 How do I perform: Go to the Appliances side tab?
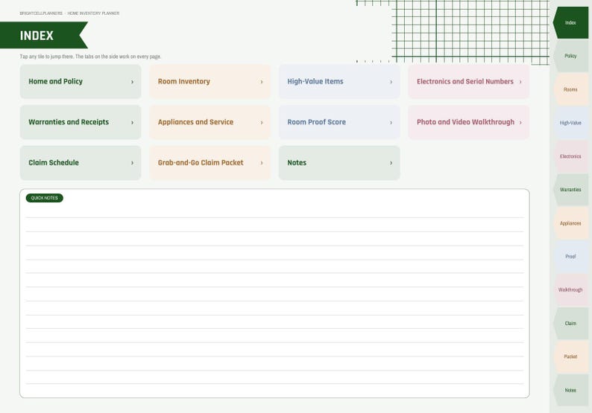[x=570, y=223]
